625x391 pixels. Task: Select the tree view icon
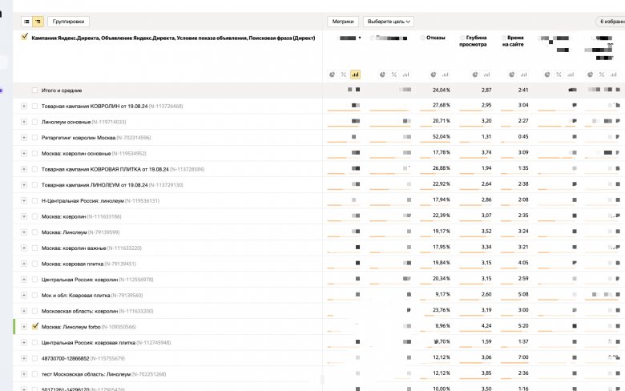(38, 22)
